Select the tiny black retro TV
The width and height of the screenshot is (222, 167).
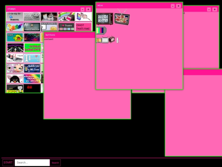(x=112, y=39)
